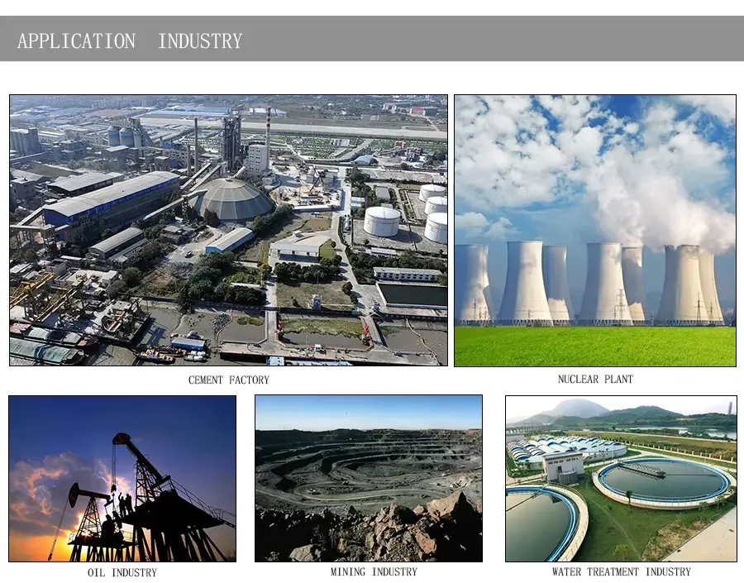Click the green grass field below cooling towers
Image resolution: width=744 pixels, height=583 pixels.
click(594, 346)
